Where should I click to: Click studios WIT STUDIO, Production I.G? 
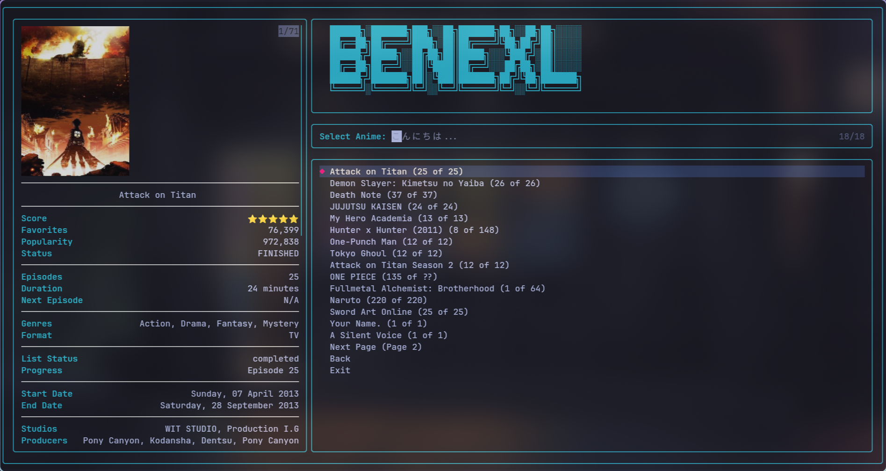232,429
